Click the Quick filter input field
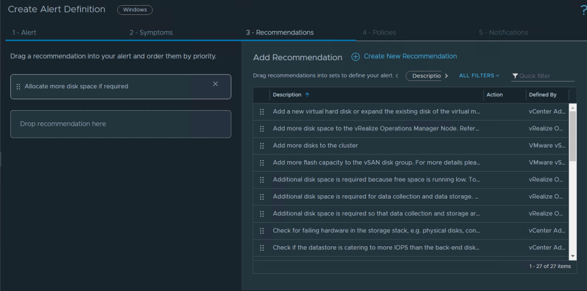Screen dimensions: 587x291 pyautogui.click(x=546, y=76)
